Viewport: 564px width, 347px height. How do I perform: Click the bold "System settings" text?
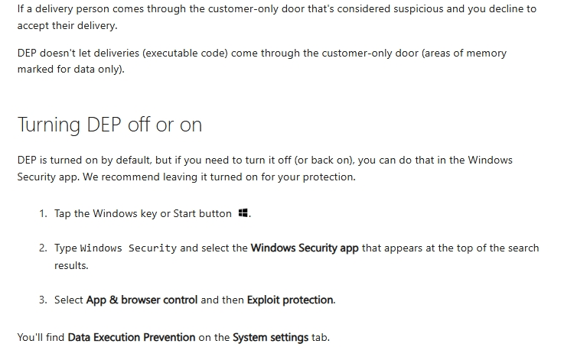[270, 337]
